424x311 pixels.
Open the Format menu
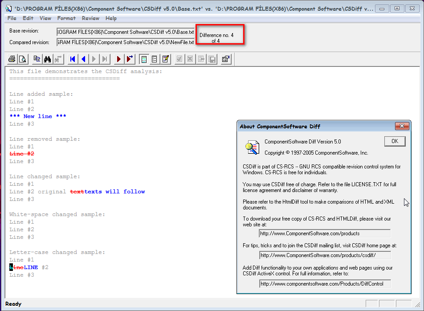point(66,18)
